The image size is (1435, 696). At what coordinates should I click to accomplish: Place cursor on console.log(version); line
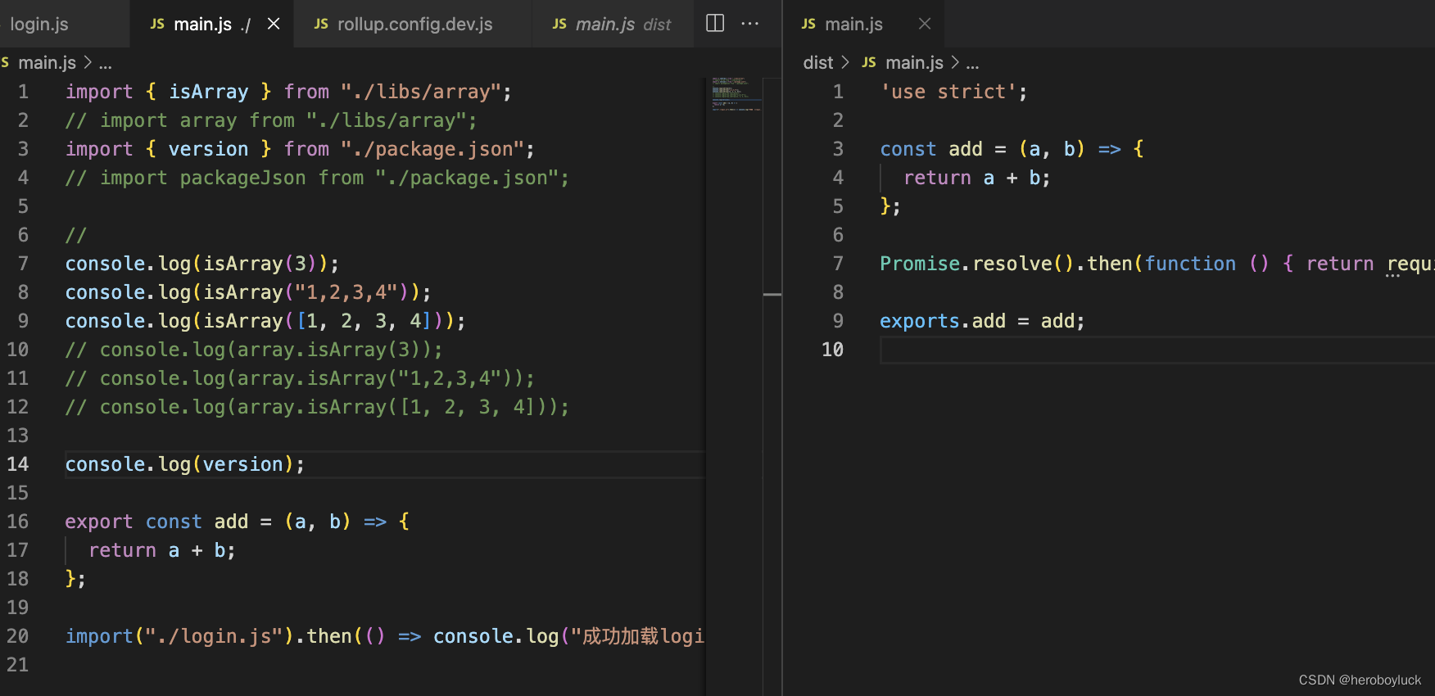click(185, 464)
